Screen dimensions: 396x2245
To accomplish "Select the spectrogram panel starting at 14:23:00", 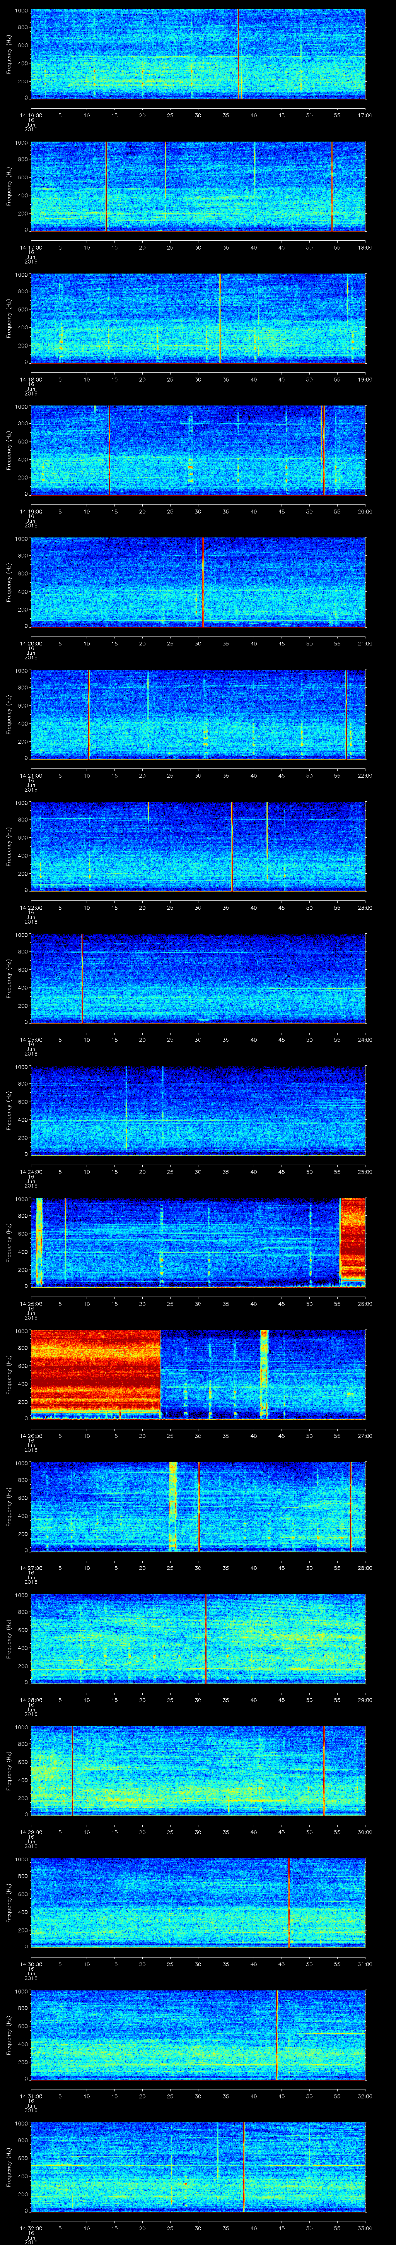I will tap(198, 978).
